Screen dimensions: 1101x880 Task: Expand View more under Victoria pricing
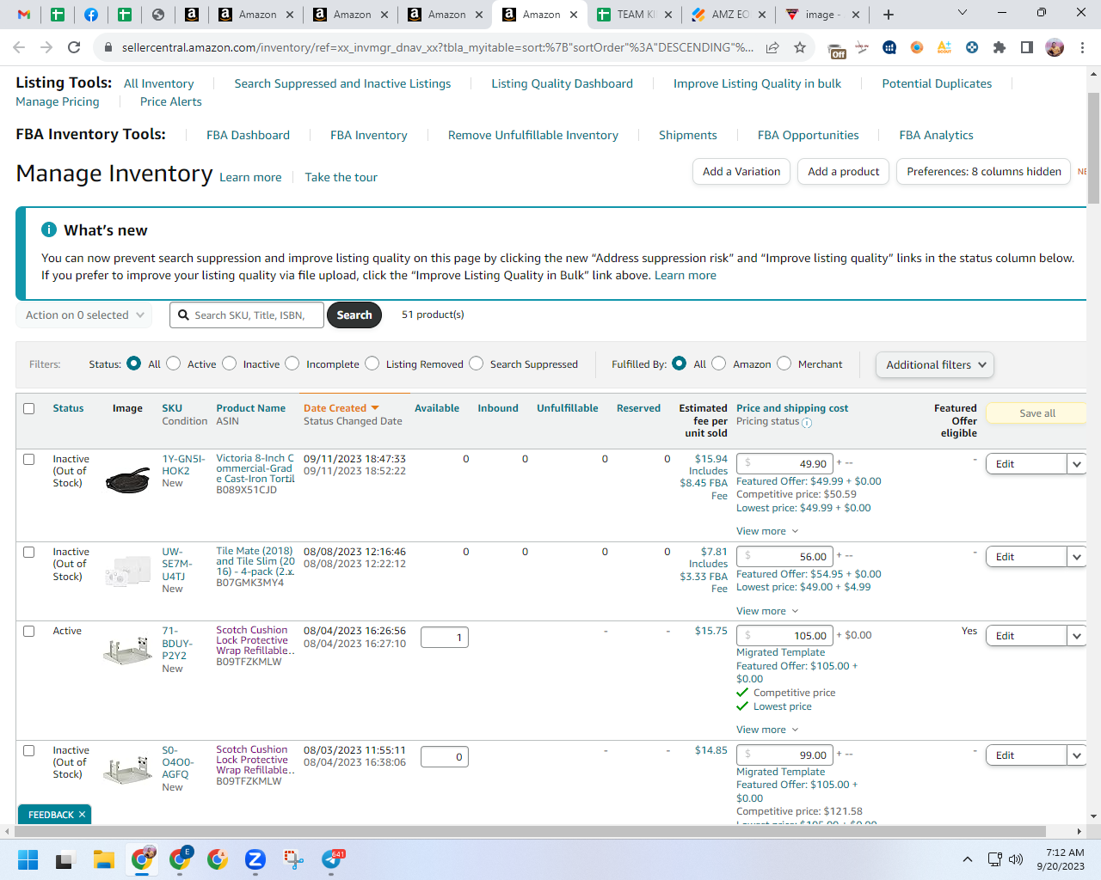click(767, 531)
